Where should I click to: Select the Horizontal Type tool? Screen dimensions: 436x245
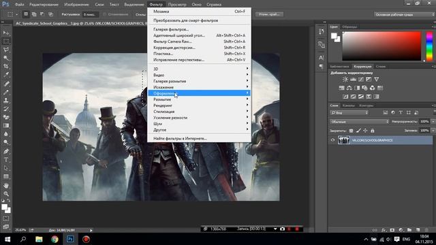tap(6, 160)
